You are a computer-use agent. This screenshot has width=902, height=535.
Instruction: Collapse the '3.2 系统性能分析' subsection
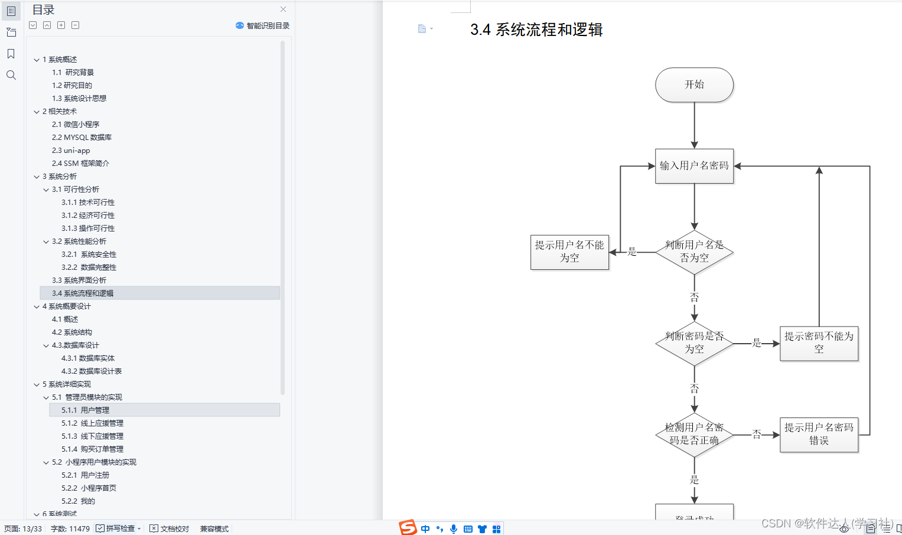coord(46,242)
